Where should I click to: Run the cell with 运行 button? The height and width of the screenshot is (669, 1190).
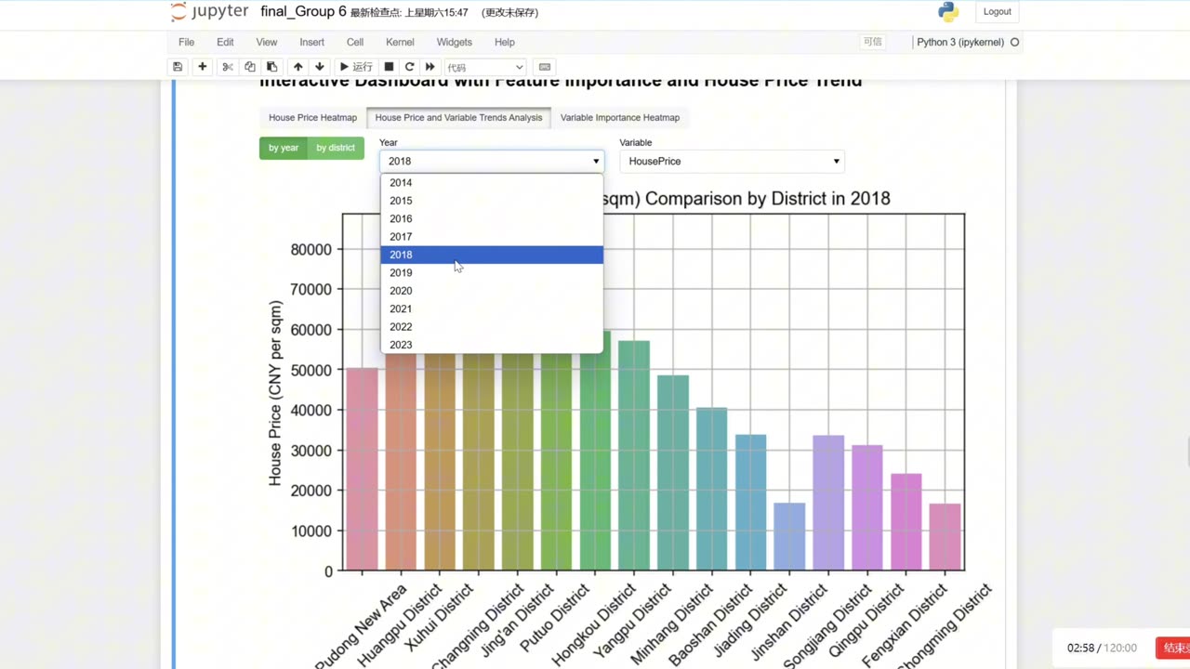coord(356,67)
